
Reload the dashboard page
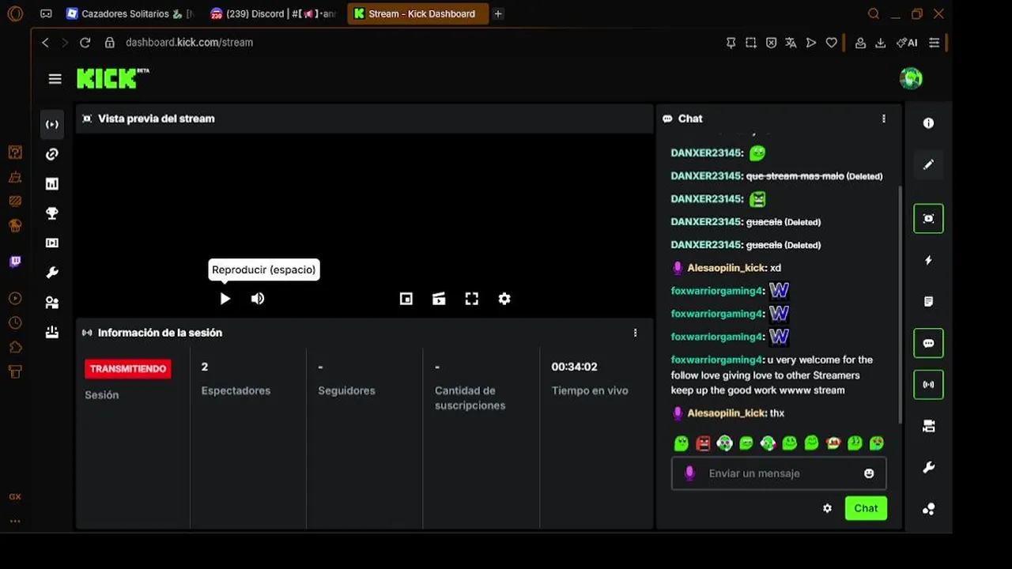coord(85,43)
